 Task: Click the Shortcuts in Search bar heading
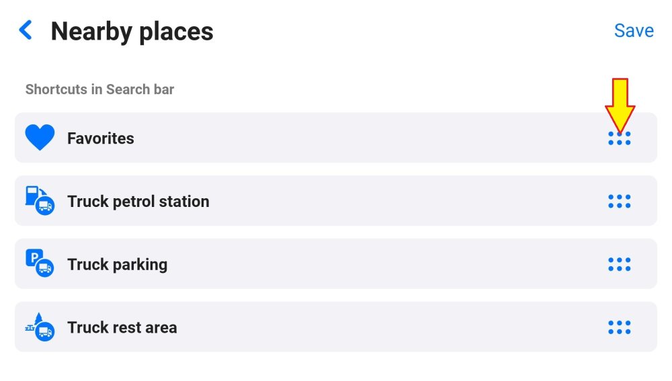click(x=99, y=89)
